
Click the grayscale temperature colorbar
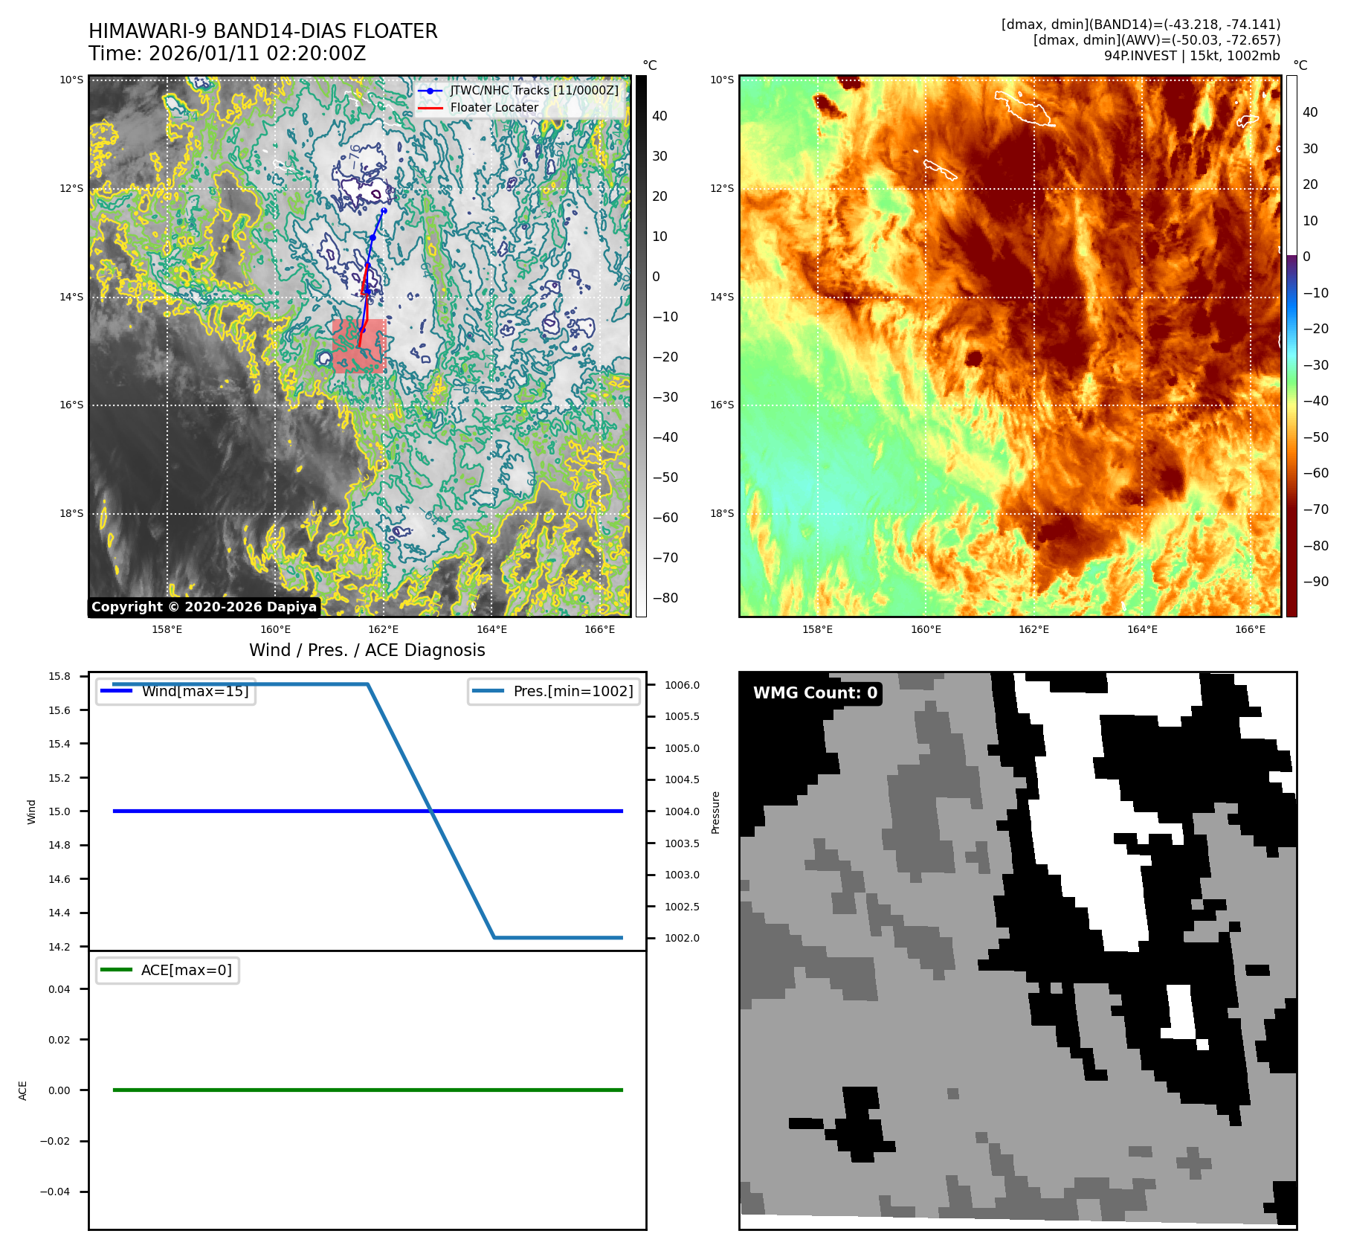click(641, 346)
